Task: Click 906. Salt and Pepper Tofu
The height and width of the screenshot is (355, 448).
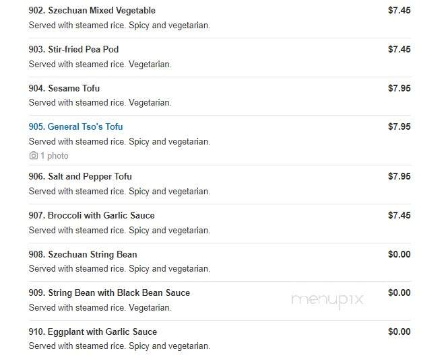Action: coord(80,177)
